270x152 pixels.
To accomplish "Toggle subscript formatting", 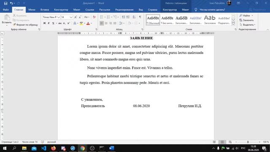I will [x=64, y=23].
